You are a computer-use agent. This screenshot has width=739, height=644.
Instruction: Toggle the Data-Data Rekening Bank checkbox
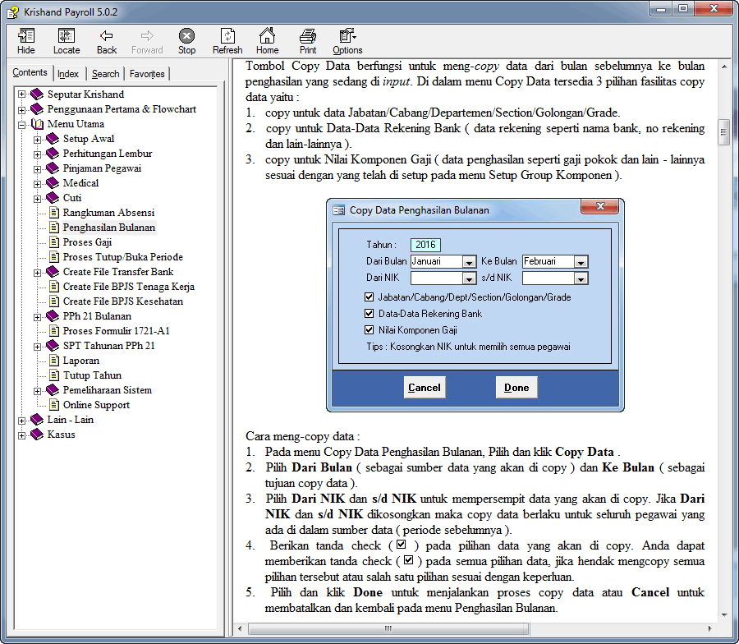369,314
